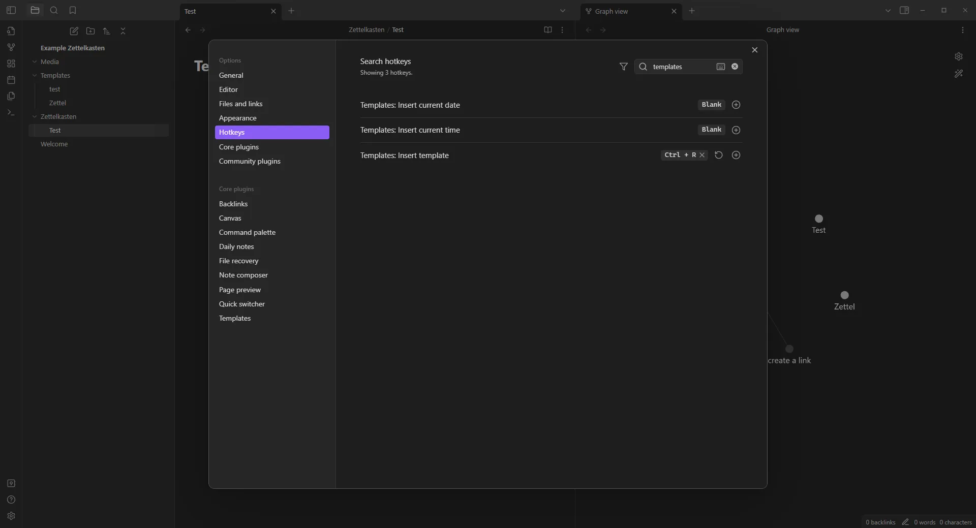Open the vault switcher icon
Image resolution: width=976 pixels, height=528 pixels.
11,483
